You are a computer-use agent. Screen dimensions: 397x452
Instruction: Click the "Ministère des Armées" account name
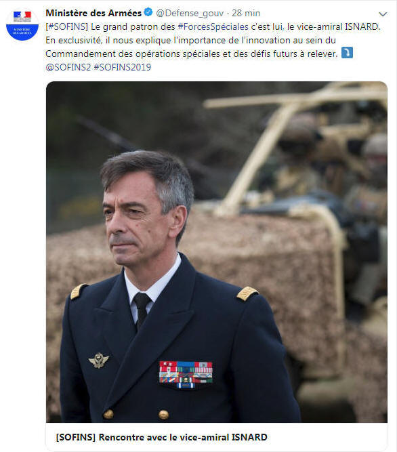[93, 14]
